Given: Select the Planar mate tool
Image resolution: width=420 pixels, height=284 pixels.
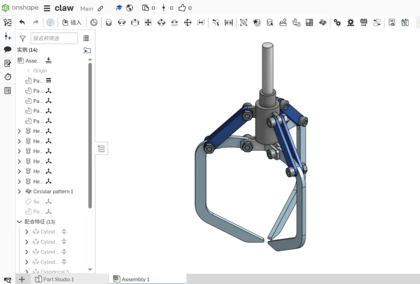Looking at the screenshot, I should pyautogui.click(x=148, y=23).
